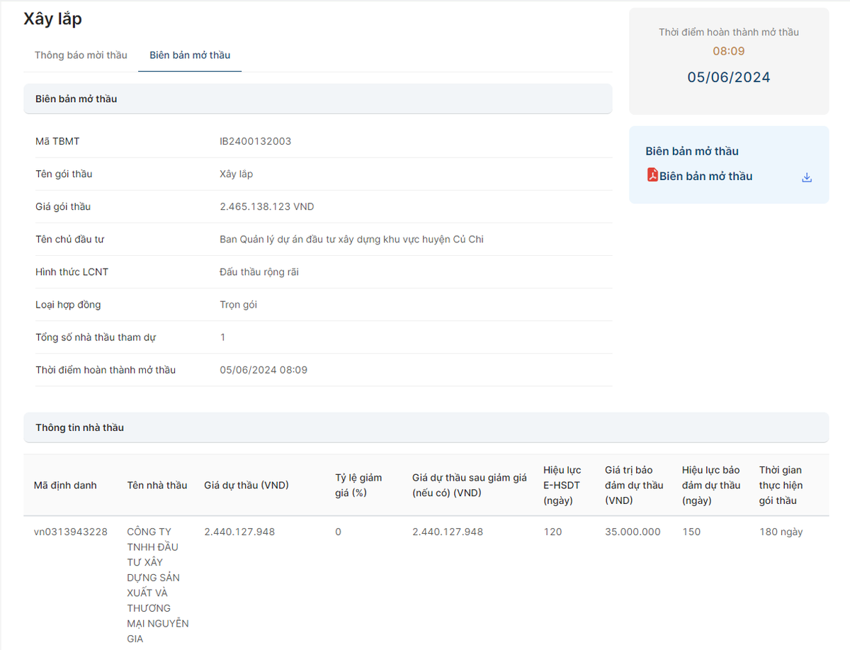
Task: Click the Giá dự thầu (VND) column header
Action: pos(246,486)
